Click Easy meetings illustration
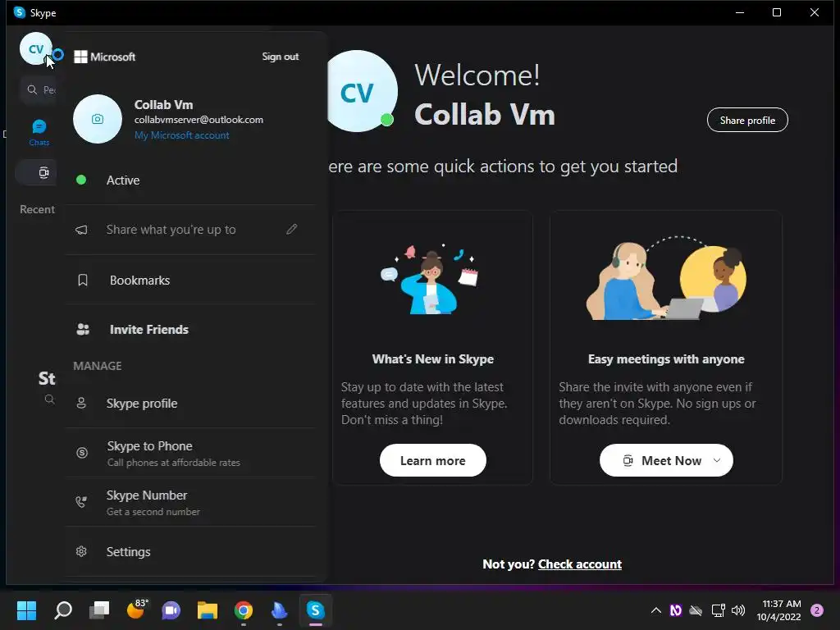The height and width of the screenshot is (630, 840). click(x=666, y=278)
